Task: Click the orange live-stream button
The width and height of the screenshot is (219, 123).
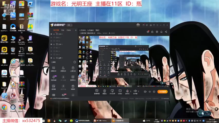Action: click(162, 92)
